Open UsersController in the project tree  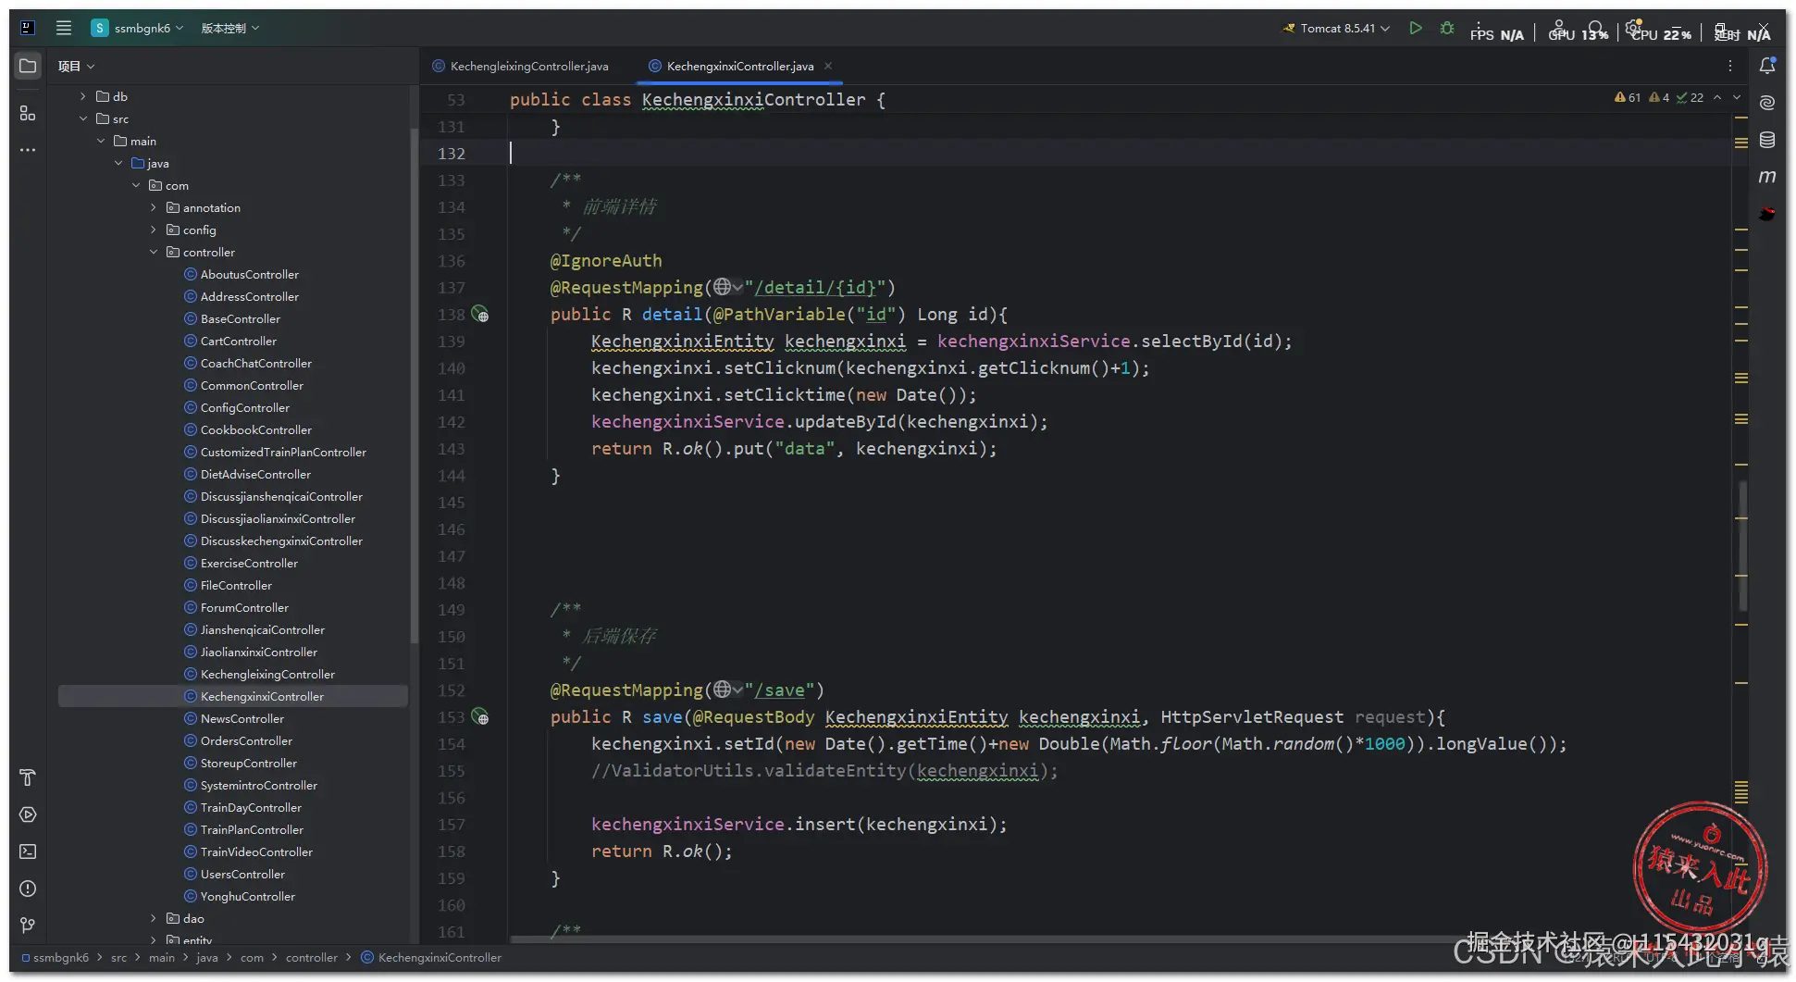click(x=235, y=874)
